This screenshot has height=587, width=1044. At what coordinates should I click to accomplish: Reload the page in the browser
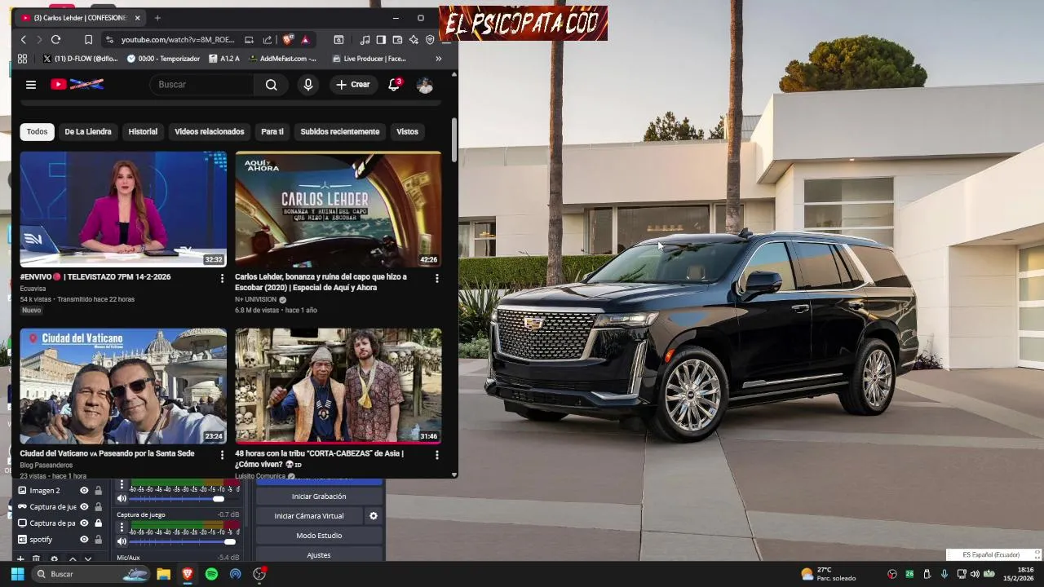tap(55, 39)
